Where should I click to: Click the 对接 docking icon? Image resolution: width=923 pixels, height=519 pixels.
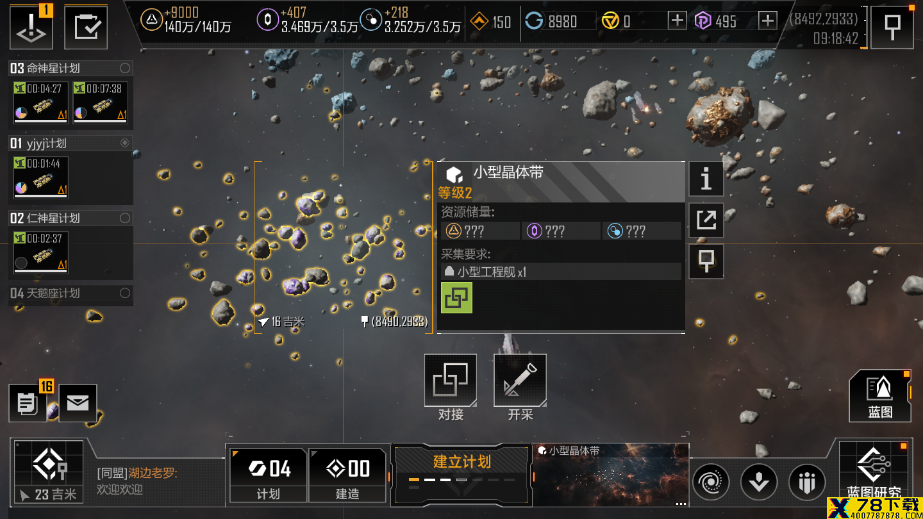pos(451,380)
